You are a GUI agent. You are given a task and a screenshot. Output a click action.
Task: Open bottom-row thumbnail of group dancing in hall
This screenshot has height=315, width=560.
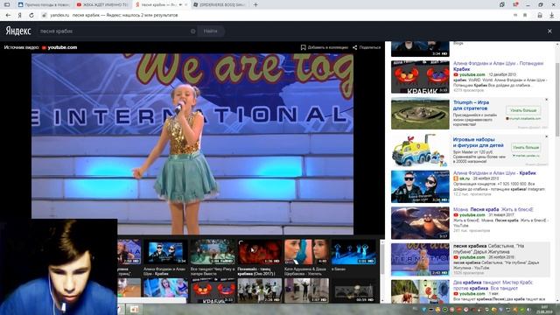(260, 290)
